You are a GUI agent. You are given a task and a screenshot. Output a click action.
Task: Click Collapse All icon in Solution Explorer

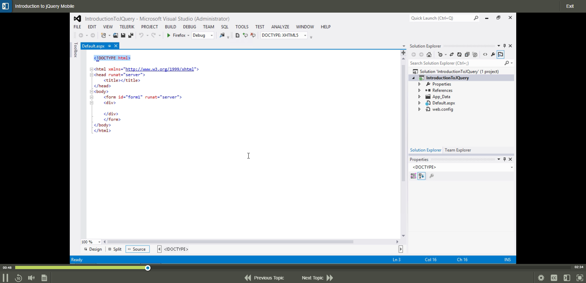coord(467,55)
